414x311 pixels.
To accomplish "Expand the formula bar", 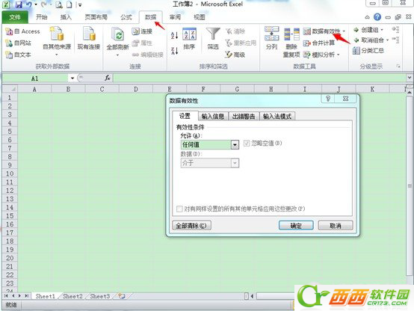I will pos(410,78).
